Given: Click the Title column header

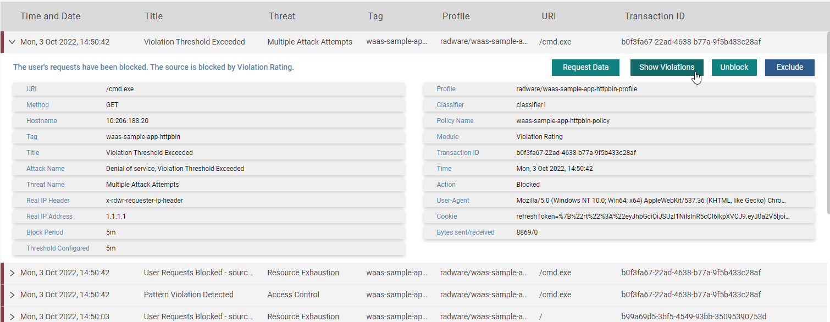Looking at the screenshot, I should [x=153, y=16].
